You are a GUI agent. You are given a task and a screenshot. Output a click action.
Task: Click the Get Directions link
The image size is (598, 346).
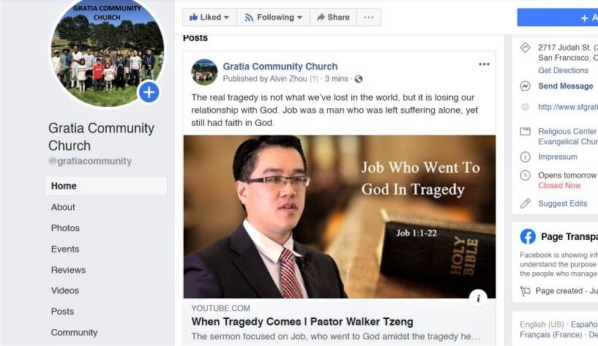pos(563,70)
